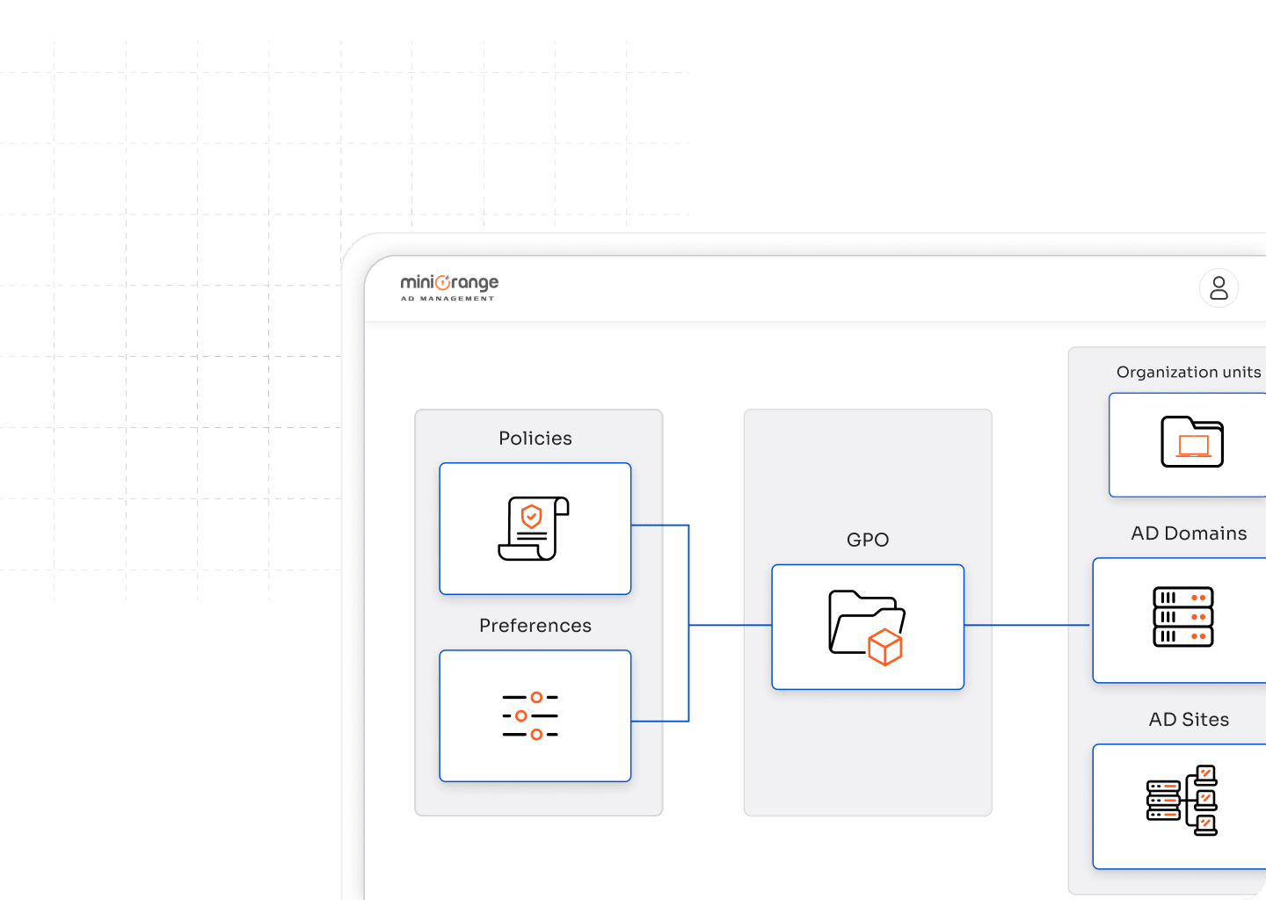
Task: Click the Policies heading text
Action: (x=535, y=438)
